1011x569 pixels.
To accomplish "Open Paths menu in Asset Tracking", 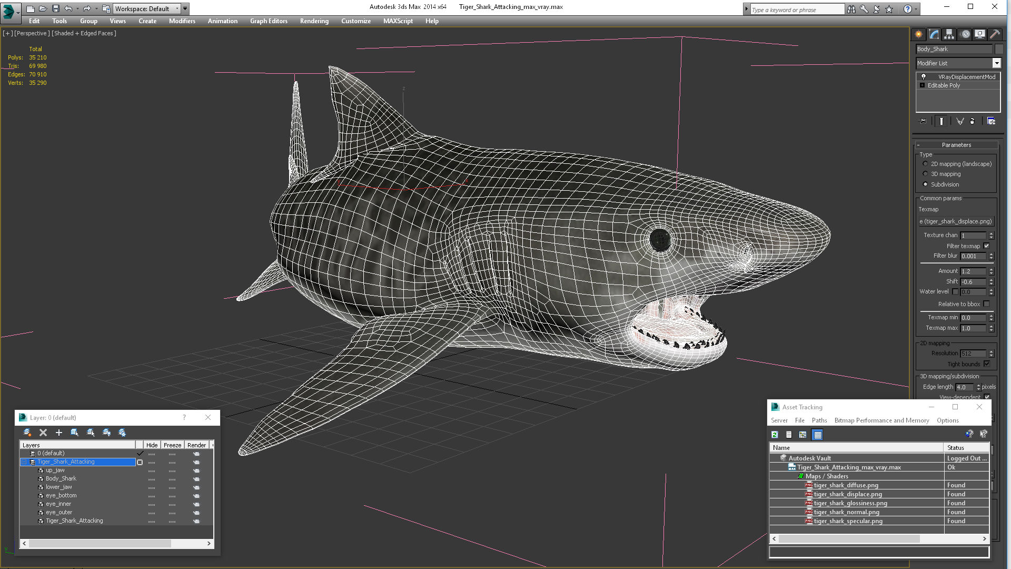I will (819, 420).
